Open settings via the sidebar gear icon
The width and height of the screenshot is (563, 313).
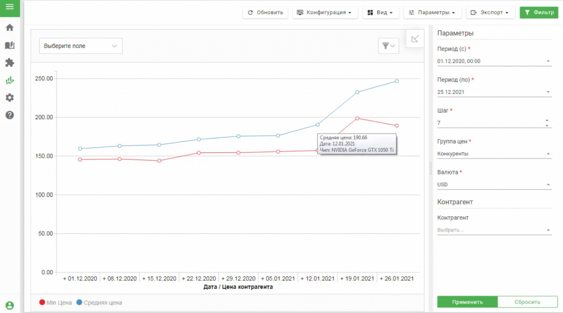pyautogui.click(x=9, y=98)
